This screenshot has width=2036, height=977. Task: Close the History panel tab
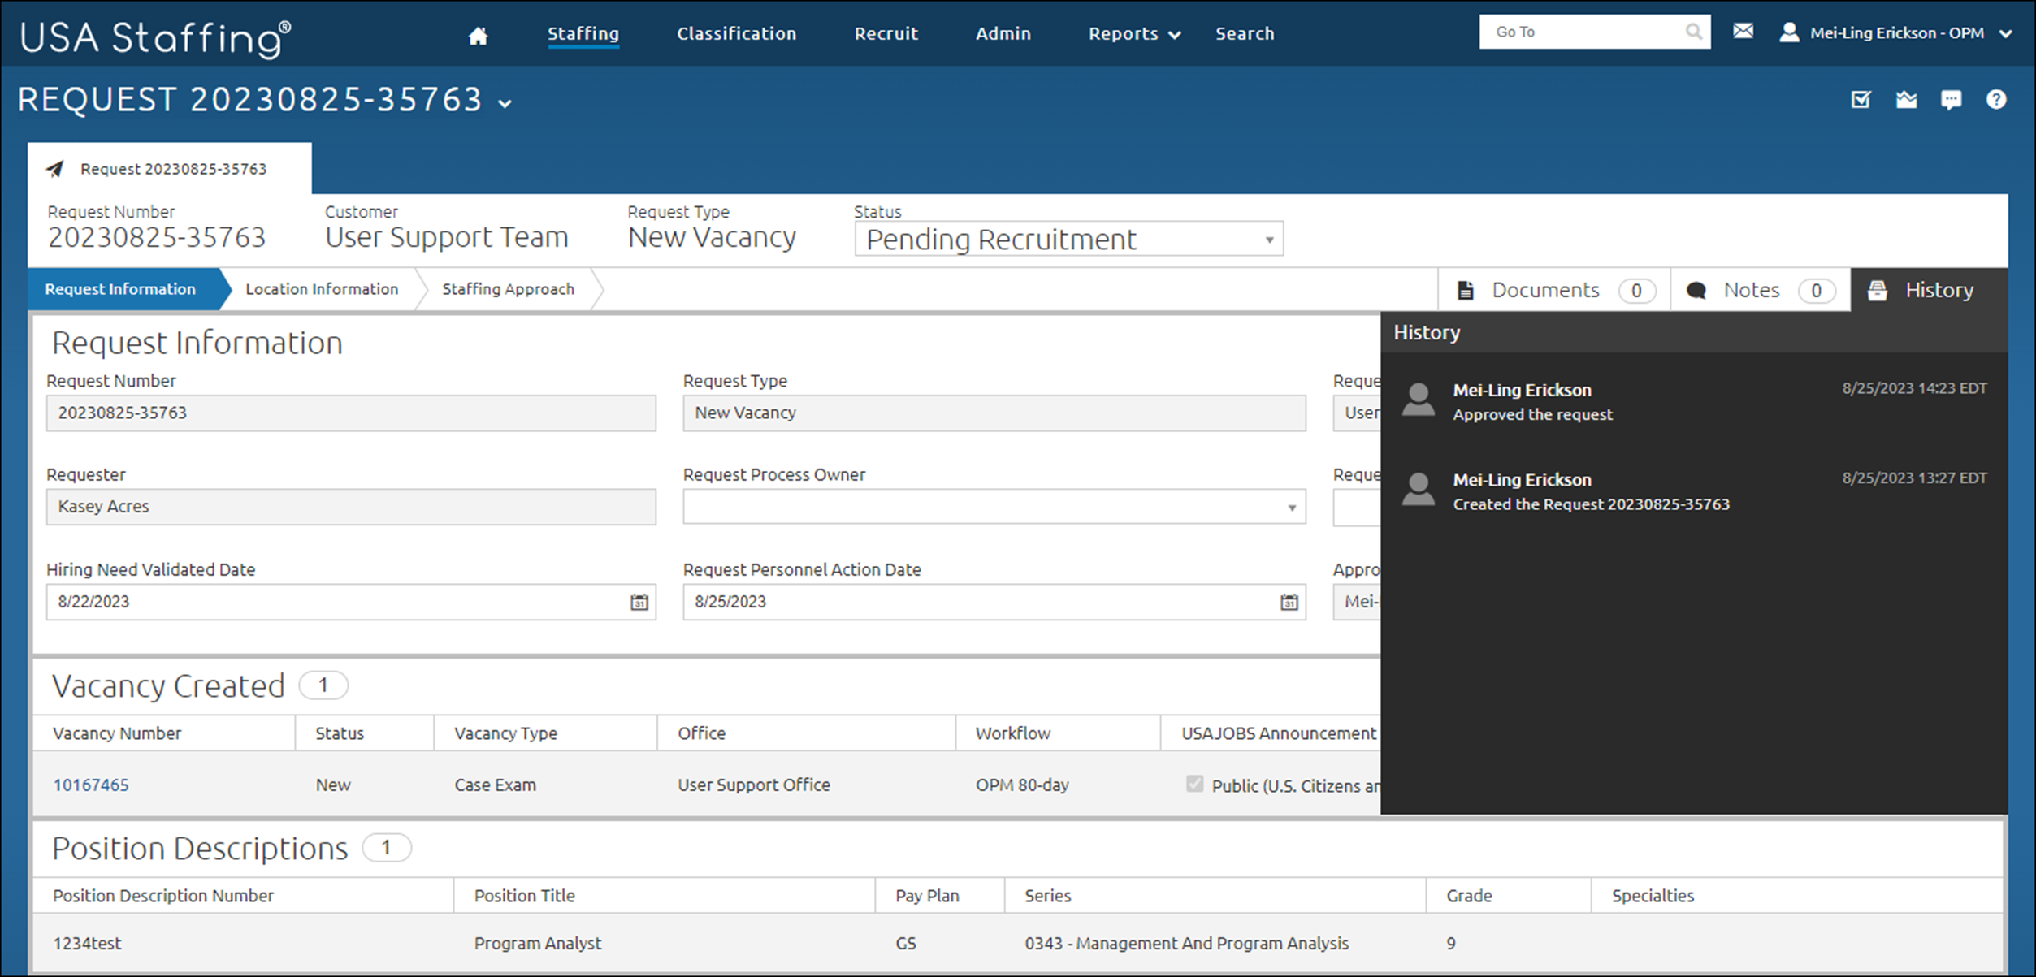(x=1929, y=290)
